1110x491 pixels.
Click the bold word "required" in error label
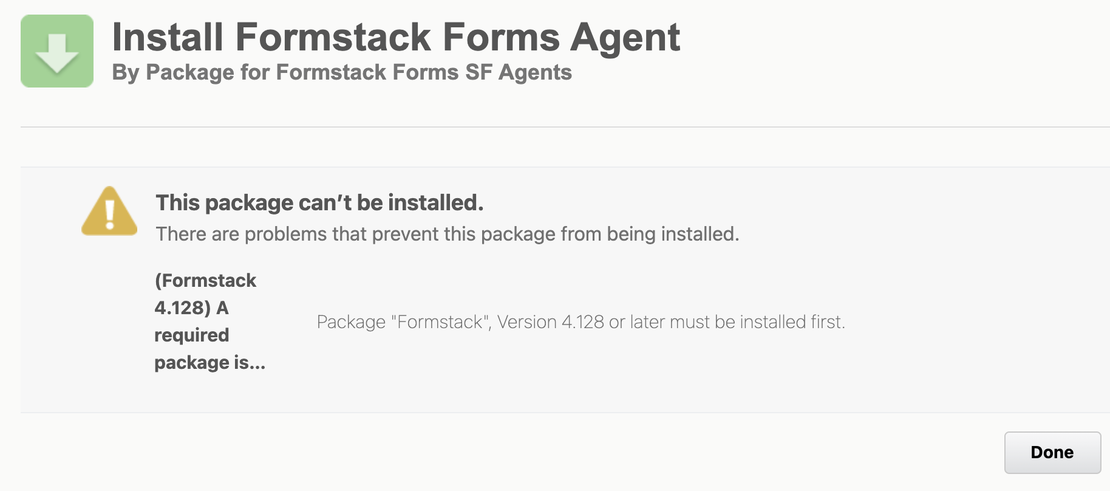point(192,335)
